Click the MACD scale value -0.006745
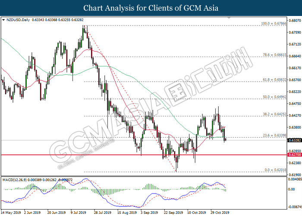 click(x=295, y=207)
